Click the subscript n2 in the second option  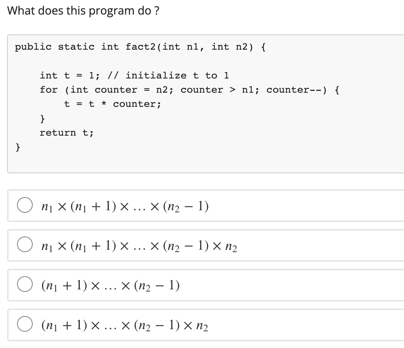(235, 249)
